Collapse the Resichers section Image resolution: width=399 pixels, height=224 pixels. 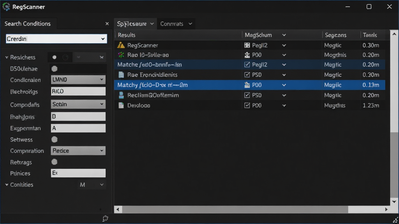tap(7, 58)
